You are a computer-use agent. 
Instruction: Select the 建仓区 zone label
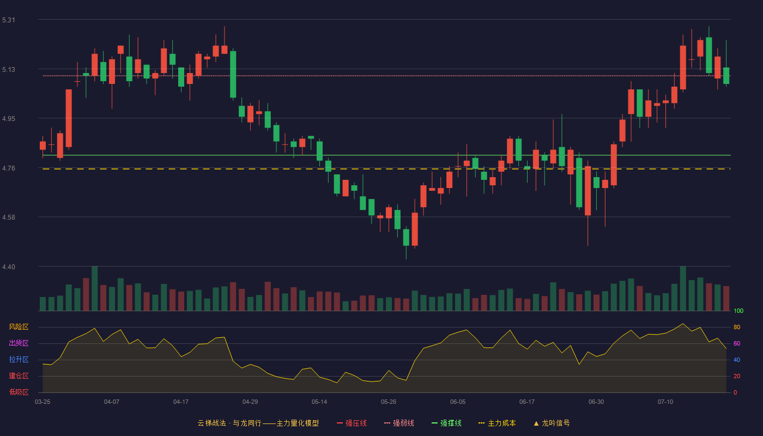19,376
